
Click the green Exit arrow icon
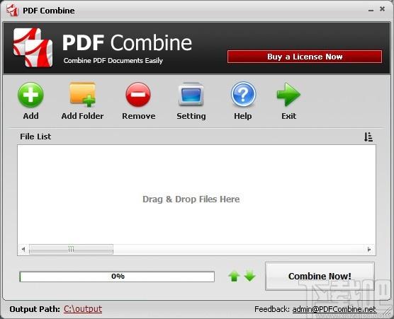click(288, 95)
